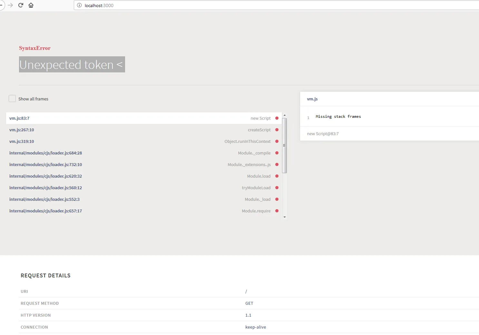Open the loader.js:732:10 stack frame
479x335 pixels.
[x=144, y=164]
